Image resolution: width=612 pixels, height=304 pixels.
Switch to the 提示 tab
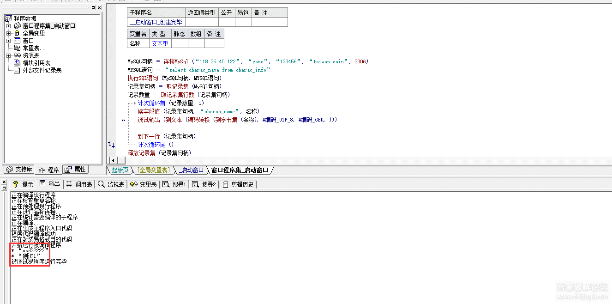coord(23,184)
